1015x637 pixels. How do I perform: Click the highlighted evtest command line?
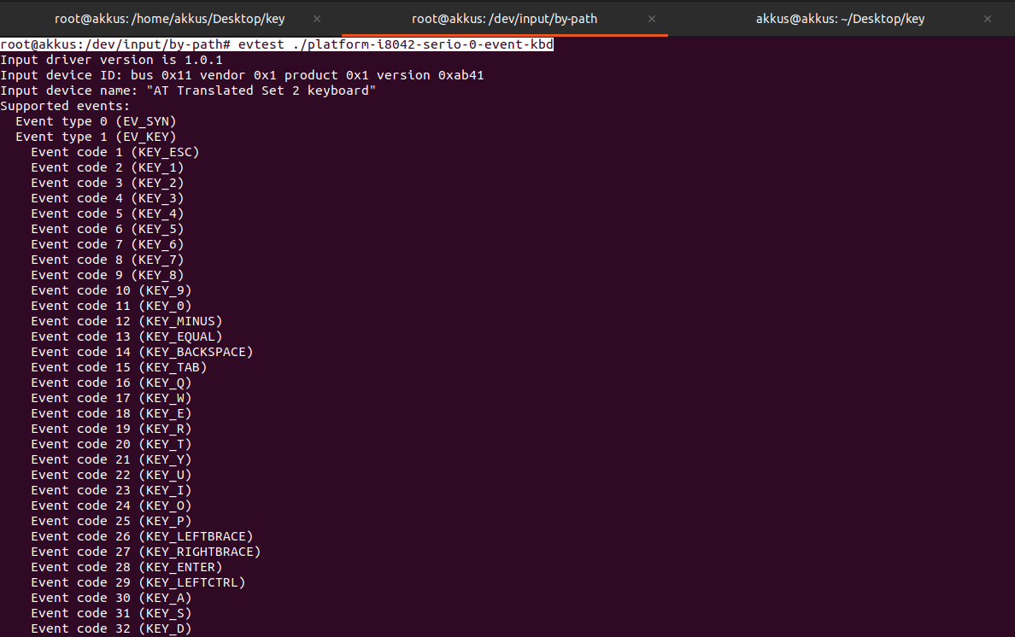pyautogui.click(x=277, y=44)
